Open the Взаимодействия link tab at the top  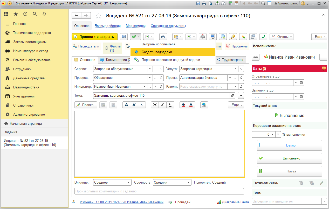click(108, 26)
